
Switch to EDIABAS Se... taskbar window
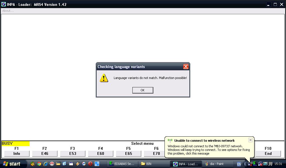122,164
